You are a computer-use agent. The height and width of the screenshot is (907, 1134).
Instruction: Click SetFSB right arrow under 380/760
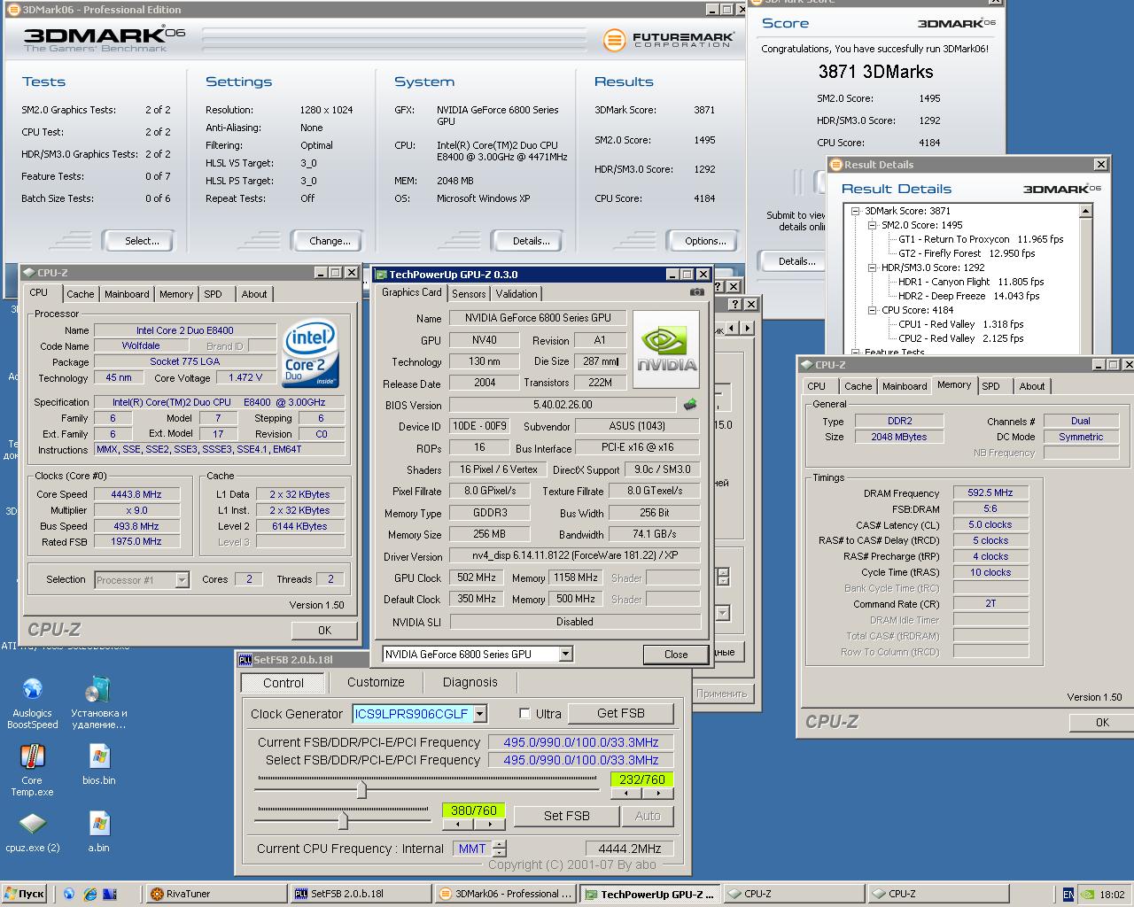(x=488, y=824)
